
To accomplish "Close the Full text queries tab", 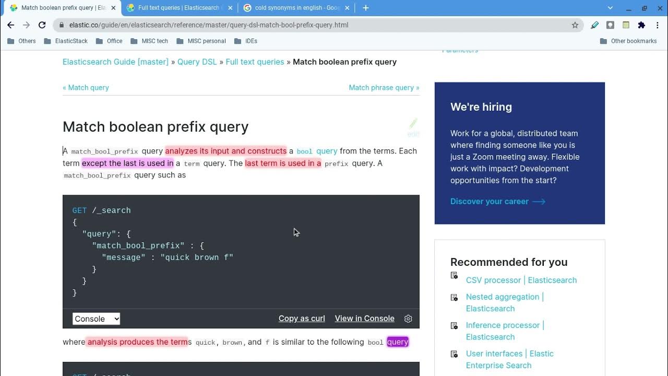I will tap(230, 8).
